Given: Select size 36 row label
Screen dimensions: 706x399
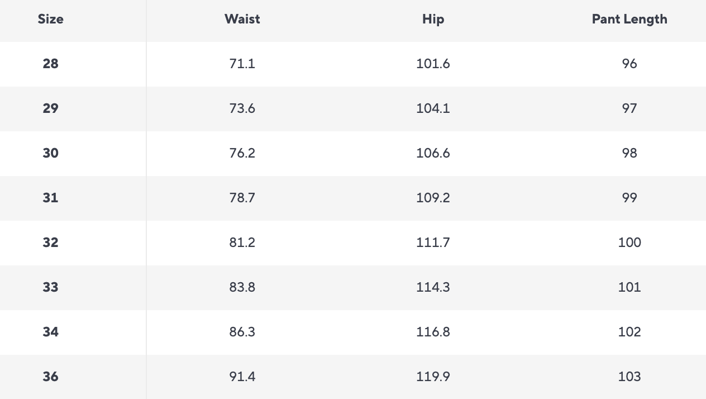Looking at the screenshot, I should click(50, 377).
